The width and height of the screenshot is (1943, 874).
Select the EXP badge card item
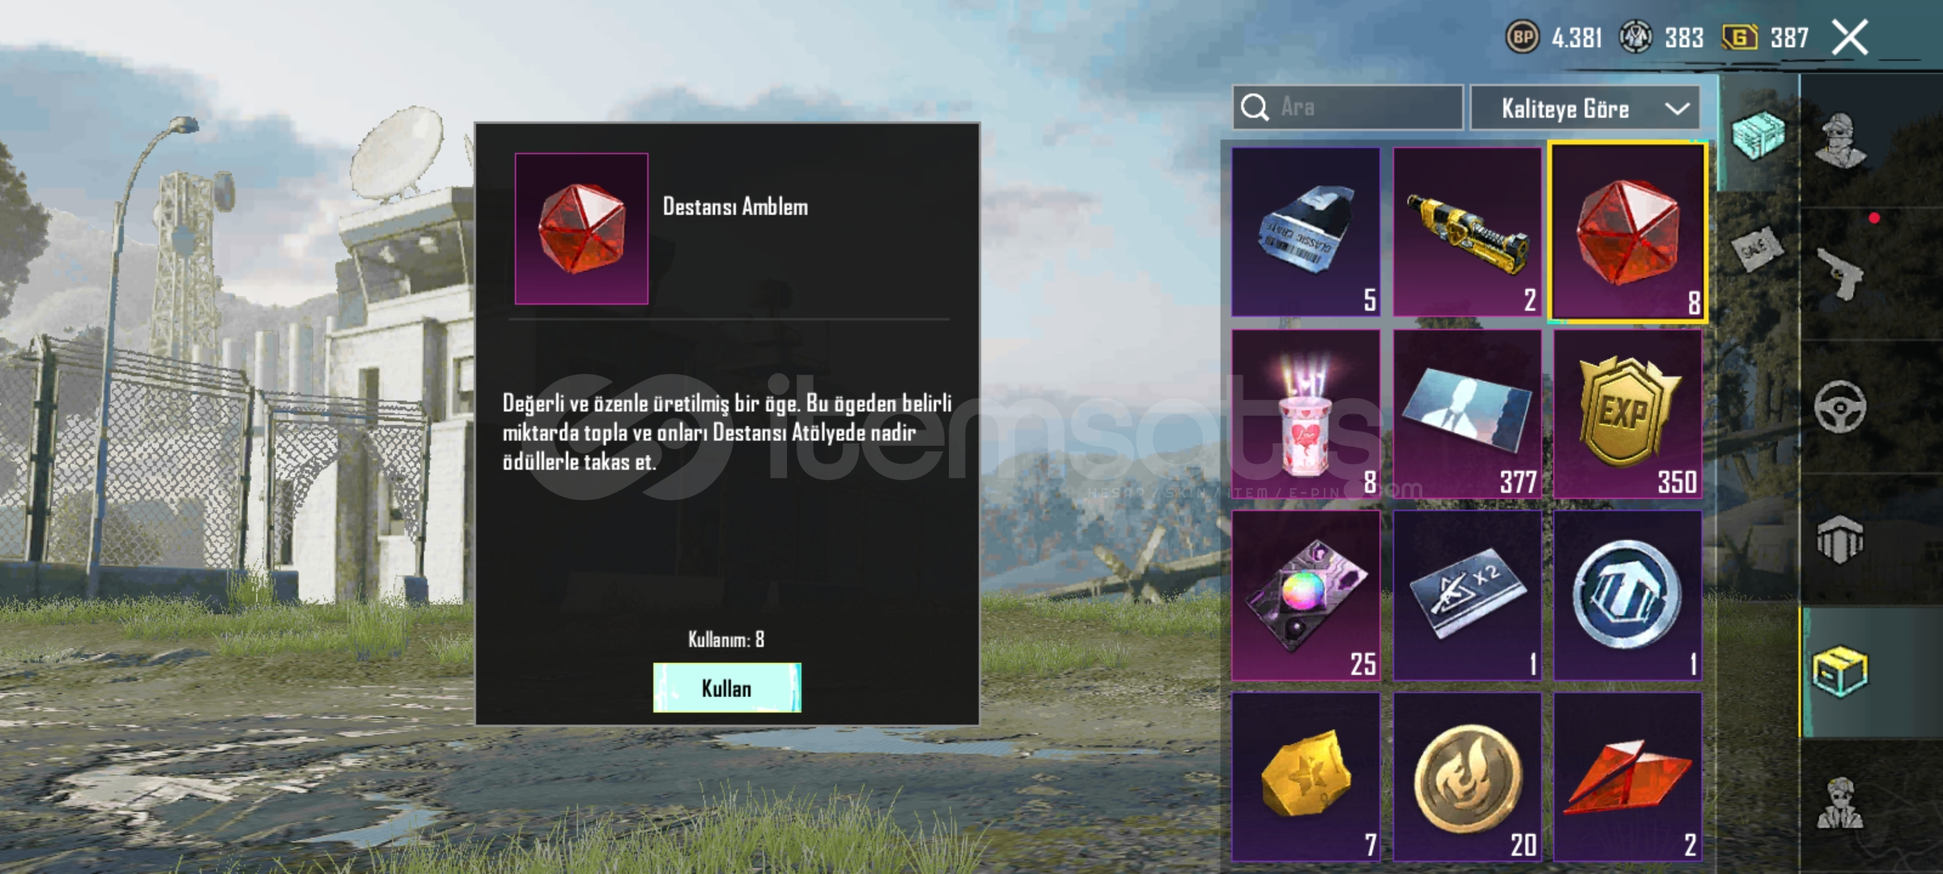(x=1628, y=414)
